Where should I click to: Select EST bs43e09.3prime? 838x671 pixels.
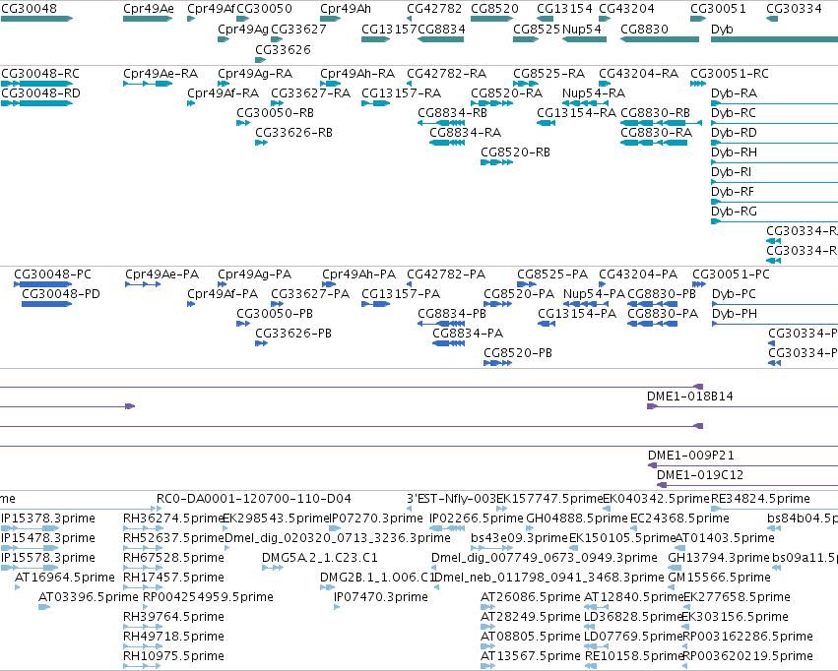click(519, 538)
